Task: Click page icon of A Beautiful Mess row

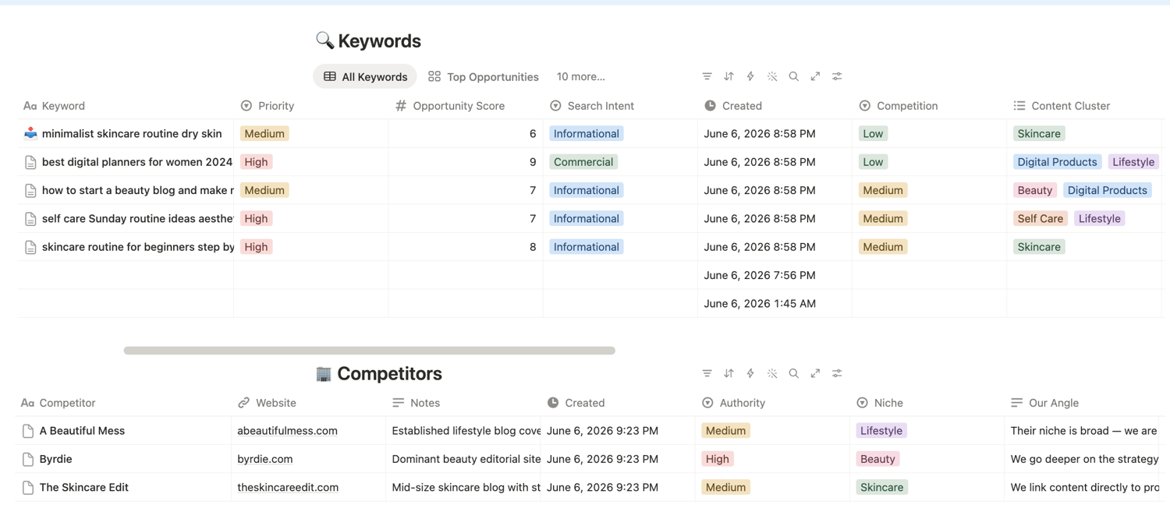Action: (x=28, y=431)
